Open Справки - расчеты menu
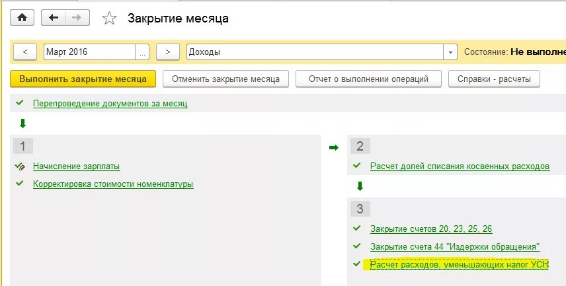The image size is (566, 286). point(494,79)
